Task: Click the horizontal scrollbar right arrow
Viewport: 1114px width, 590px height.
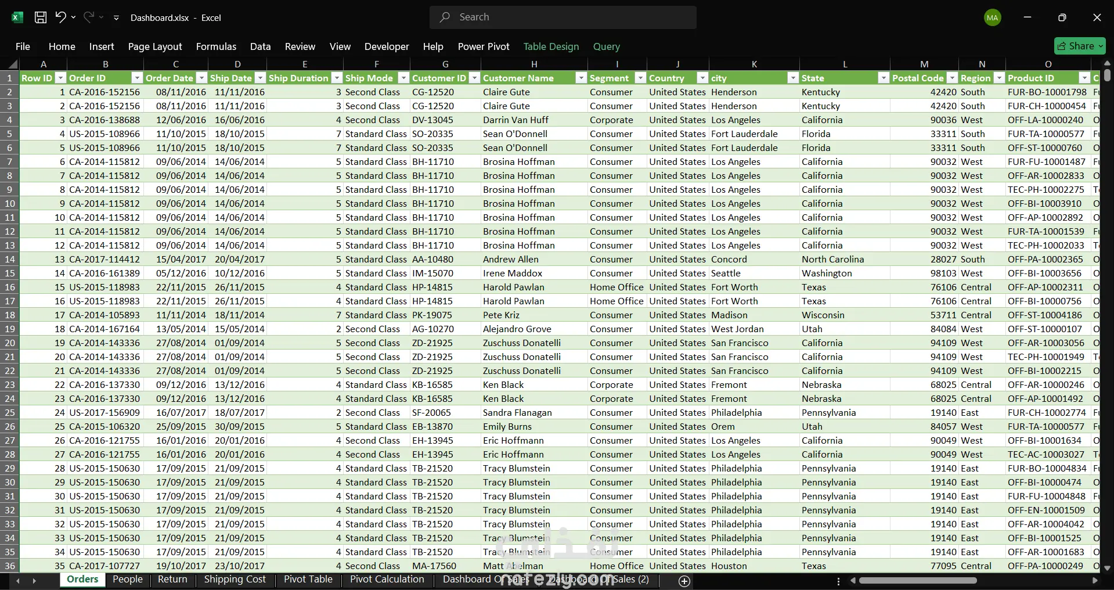Action: 1095,580
